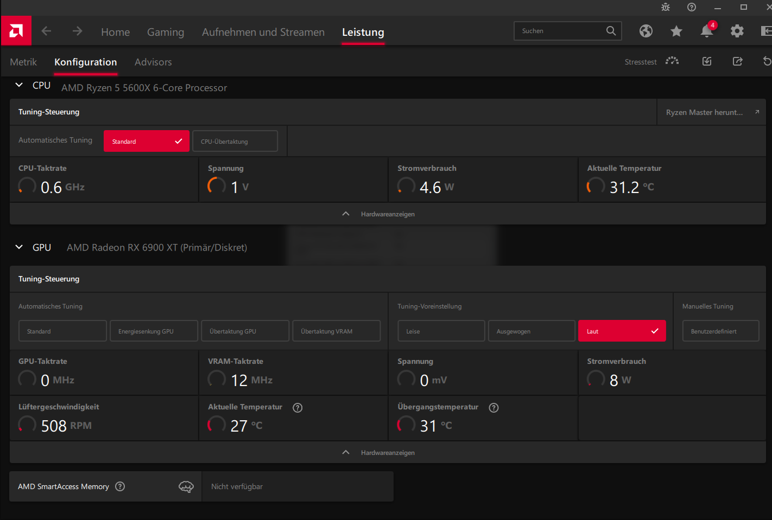Select Laut tuning preset
Image resolution: width=772 pixels, height=520 pixels.
pyautogui.click(x=622, y=331)
